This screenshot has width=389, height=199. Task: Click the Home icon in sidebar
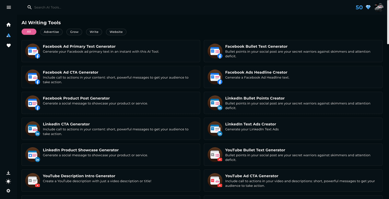point(8,25)
